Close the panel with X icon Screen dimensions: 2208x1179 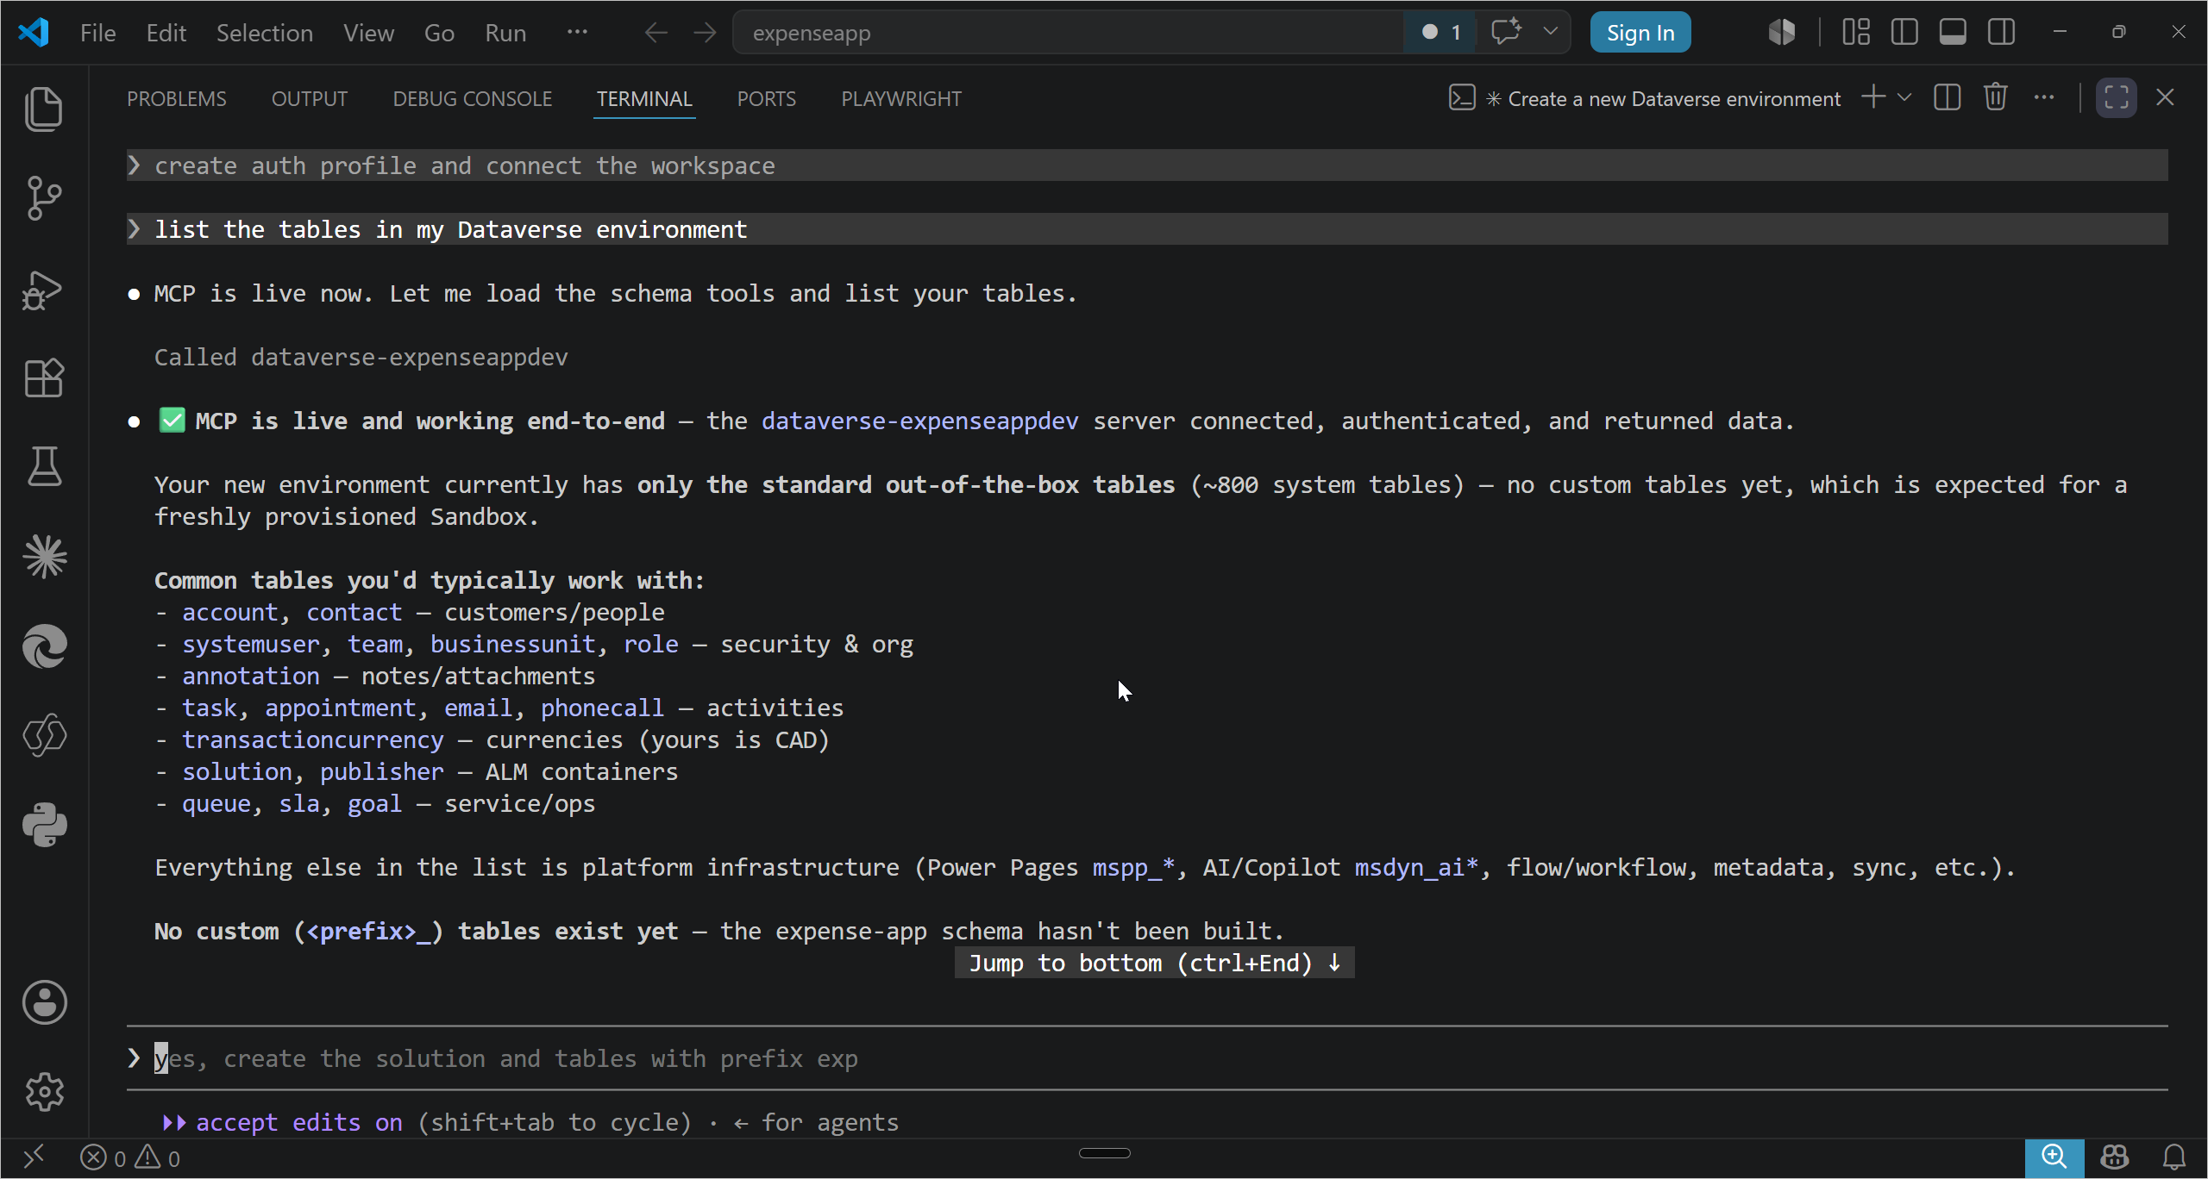2165,97
